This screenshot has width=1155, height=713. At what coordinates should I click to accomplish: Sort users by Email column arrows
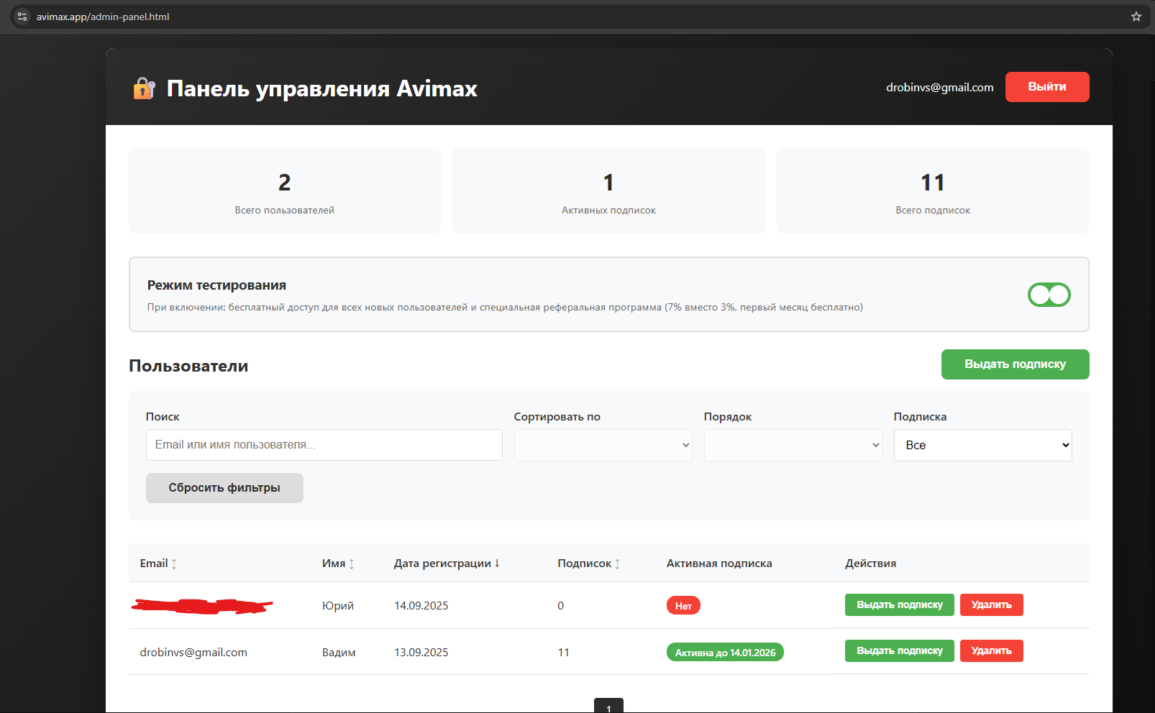click(x=174, y=564)
